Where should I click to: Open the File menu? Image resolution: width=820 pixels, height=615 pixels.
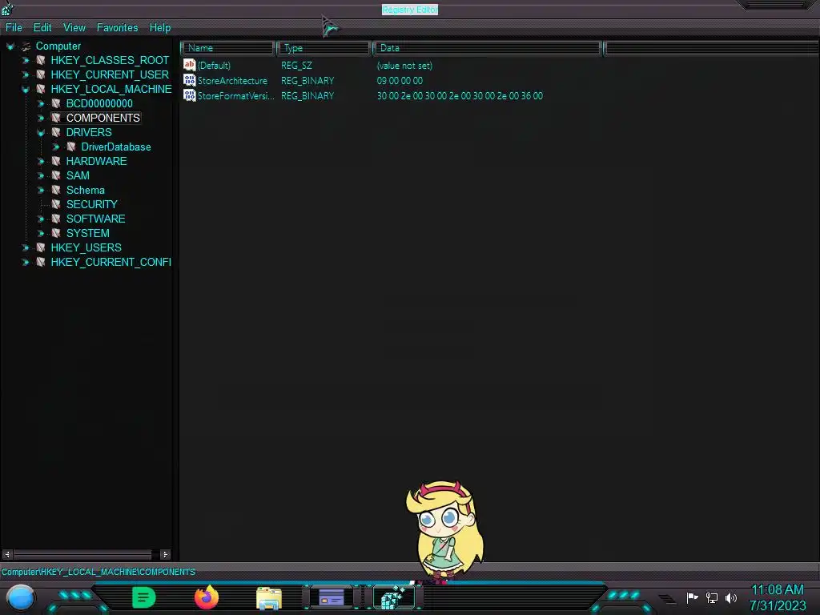14,28
